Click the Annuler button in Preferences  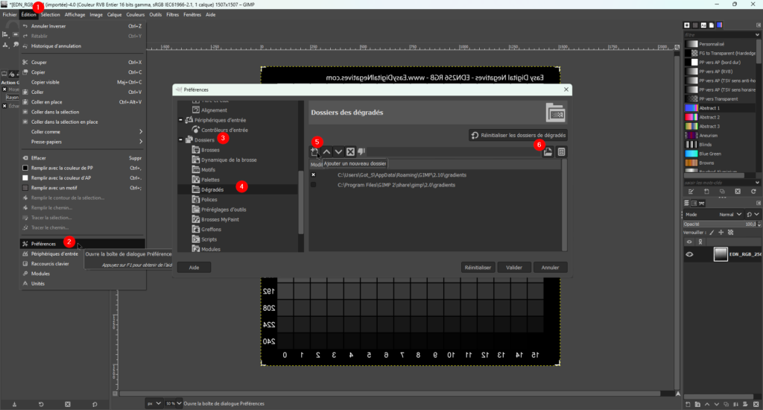pyautogui.click(x=550, y=268)
